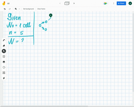Open the Zoom magnifier control

click(x=16, y=9)
